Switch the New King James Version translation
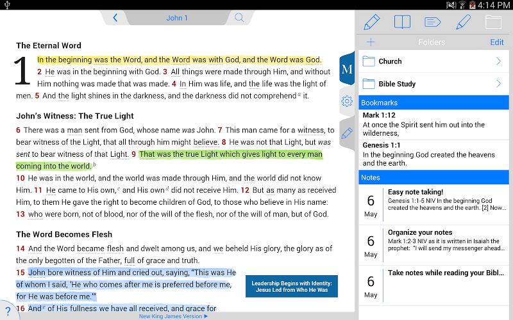This screenshot has width=513, height=320. click(173, 316)
